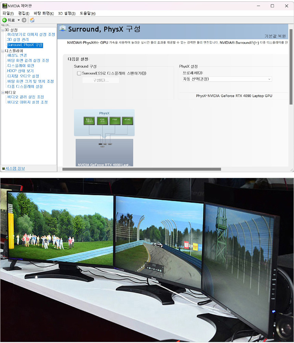Open the 디스플레이 회전 page
The image size is (294, 343).
click(x=21, y=66)
